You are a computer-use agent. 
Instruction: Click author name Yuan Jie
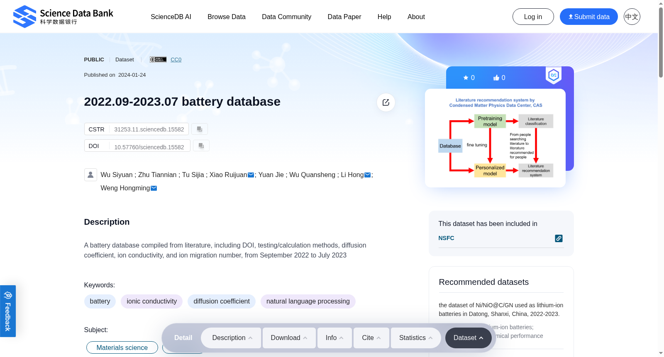271,175
